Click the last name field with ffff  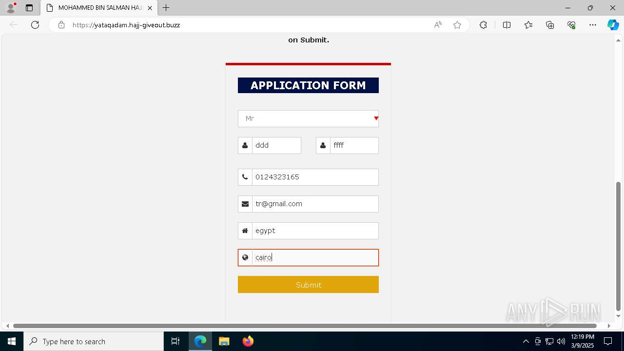pyautogui.click(x=354, y=145)
